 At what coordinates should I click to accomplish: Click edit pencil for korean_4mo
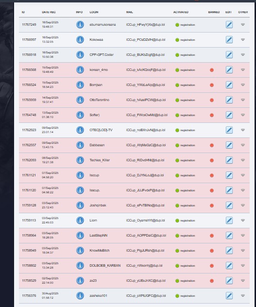tap(229, 70)
